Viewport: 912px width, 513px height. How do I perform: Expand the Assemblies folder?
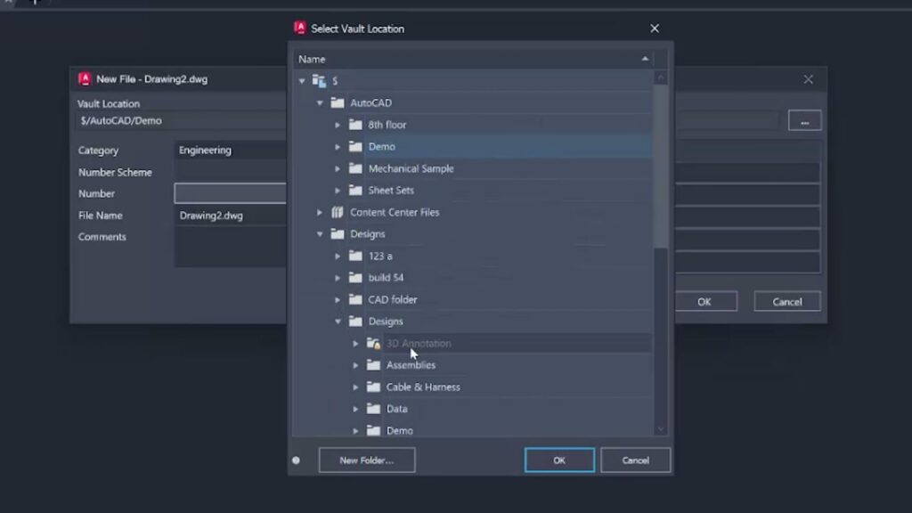pyautogui.click(x=355, y=365)
